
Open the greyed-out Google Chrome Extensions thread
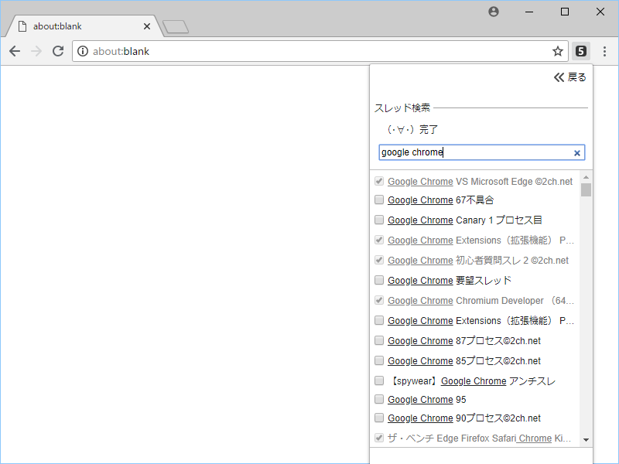(x=480, y=241)
